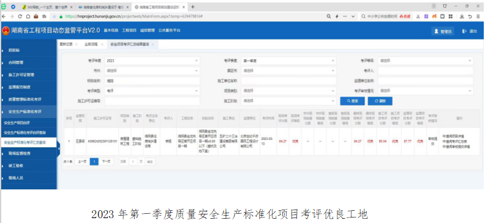Image resolution: width=485 pixels, height=223 pixels.
Task: Open the 考评类型 dropdown showing 考评
Action: pyautogui.click(x=152, y=90)
